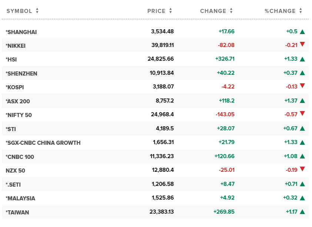Click the green up arrow for ASX 200
312x227 pixels.
[302, 101]
